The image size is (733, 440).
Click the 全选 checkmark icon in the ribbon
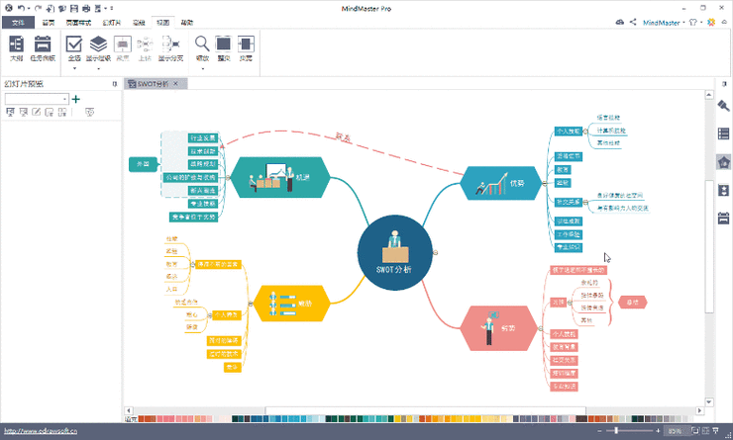[74, 44]
